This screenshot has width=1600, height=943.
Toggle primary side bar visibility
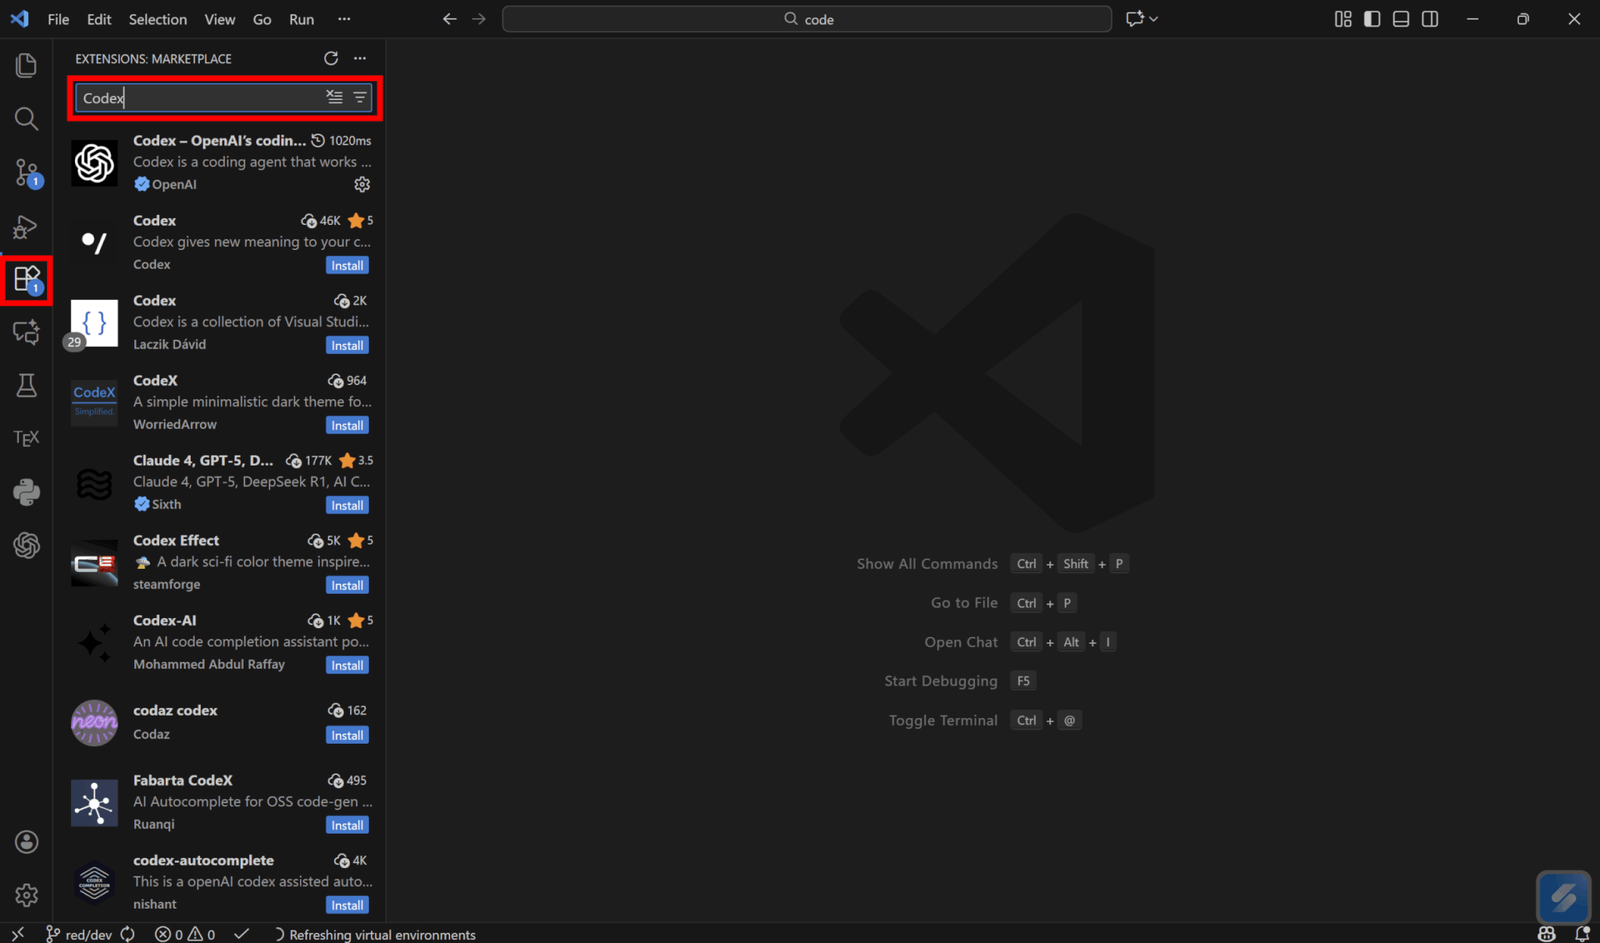(1372, 19)
